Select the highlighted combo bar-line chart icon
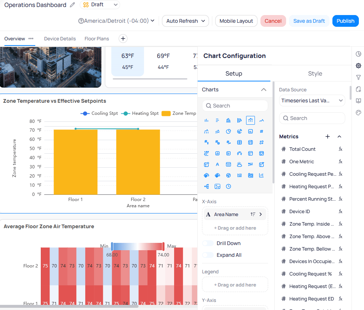This screenshot has height=310, width=364. 251,120
